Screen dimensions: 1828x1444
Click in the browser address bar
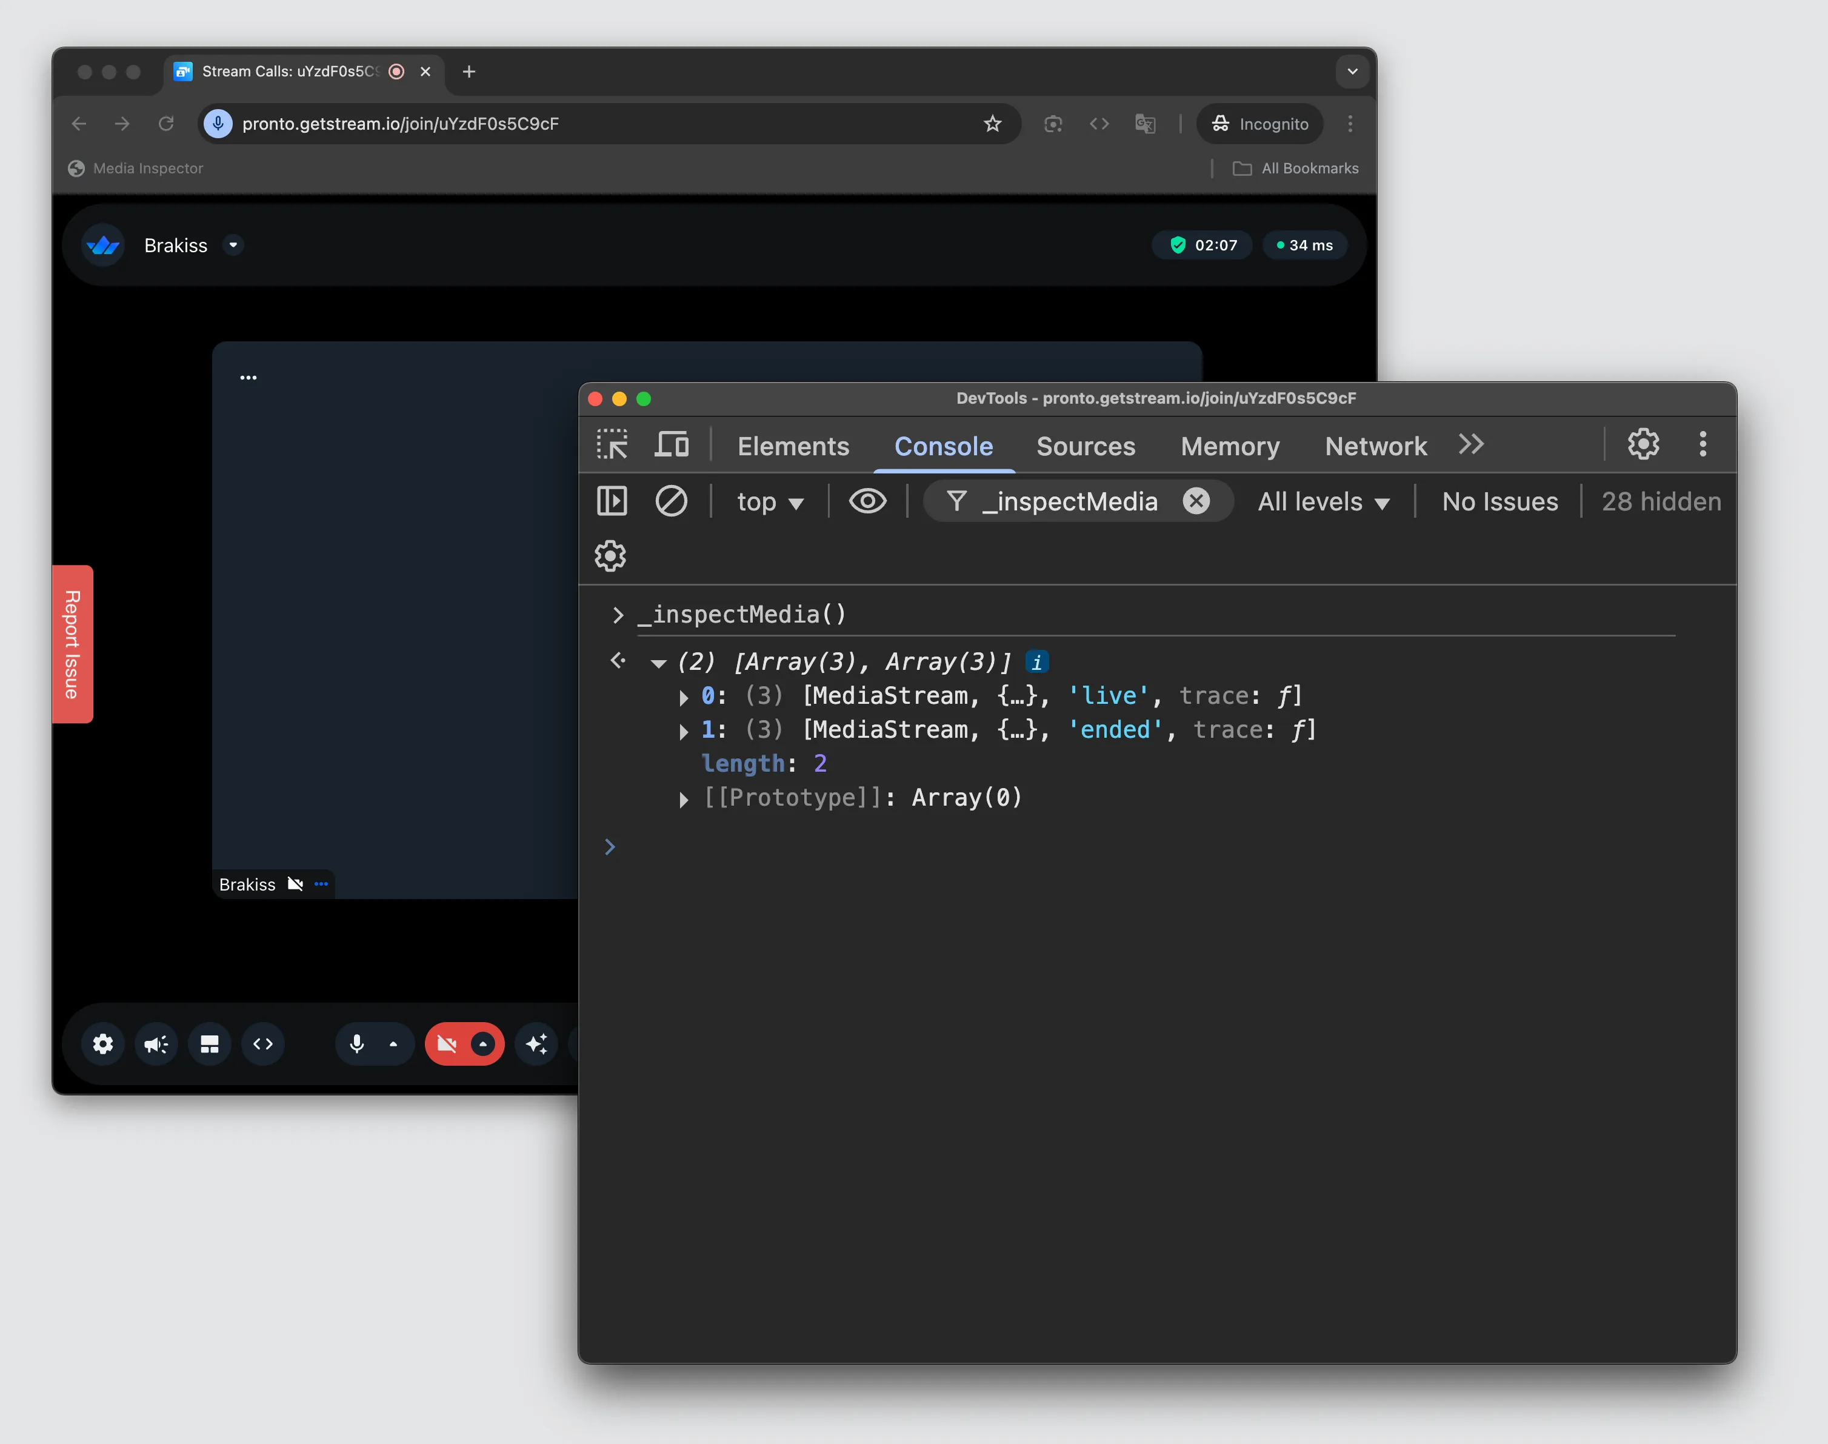pos(592,124)
